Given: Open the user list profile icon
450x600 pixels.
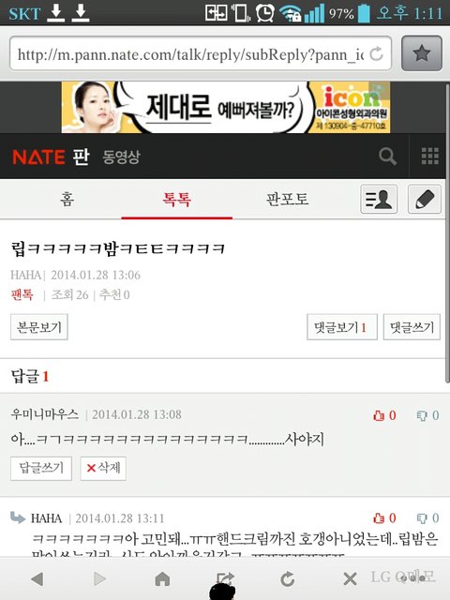Looking at the screenshot, I should click(x=379, y=199).
